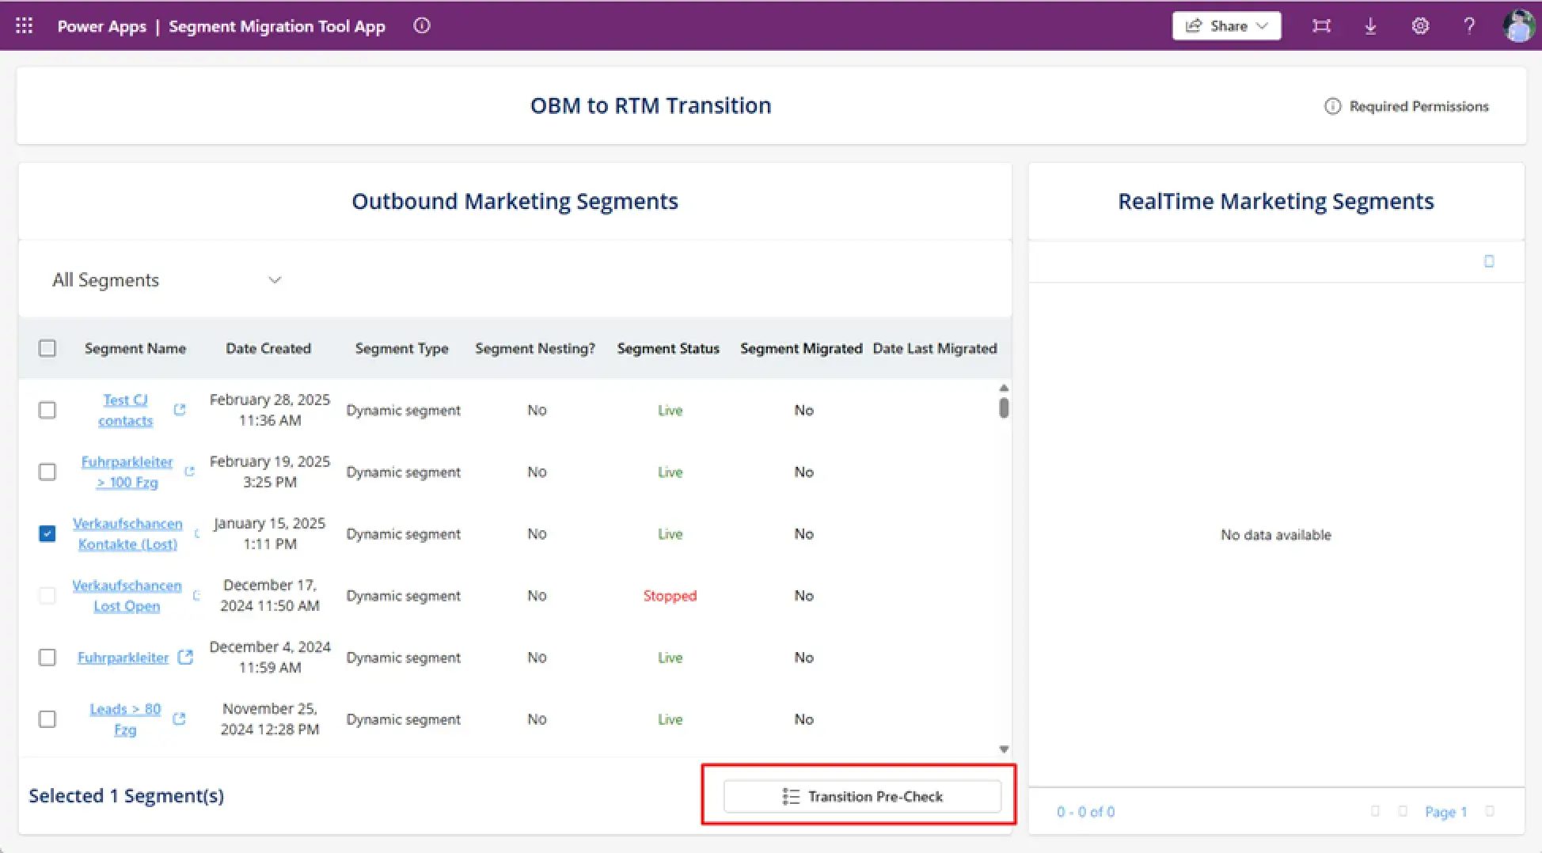Image resolution: width=1542 pixels, height=853 pixels.
Task: Check the Test CJ contacts row checkbox
Action: pos(47,410)
